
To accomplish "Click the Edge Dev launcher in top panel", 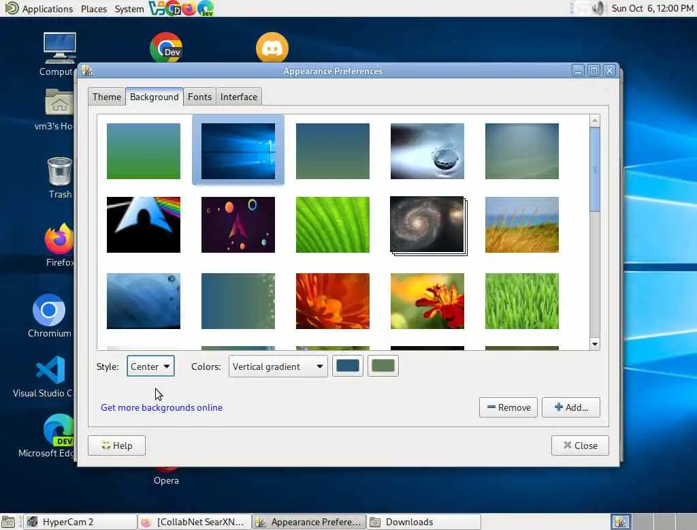I will [x=206, y=8].
